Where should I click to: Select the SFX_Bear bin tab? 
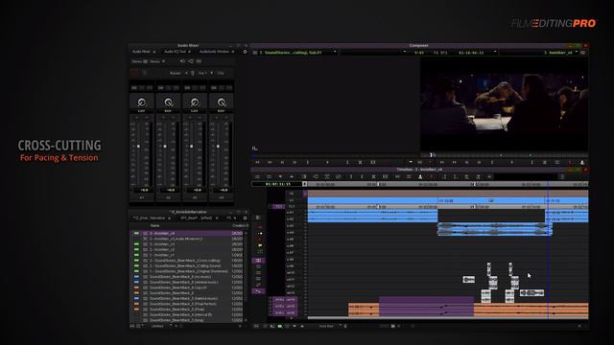(x=196, y=218)
